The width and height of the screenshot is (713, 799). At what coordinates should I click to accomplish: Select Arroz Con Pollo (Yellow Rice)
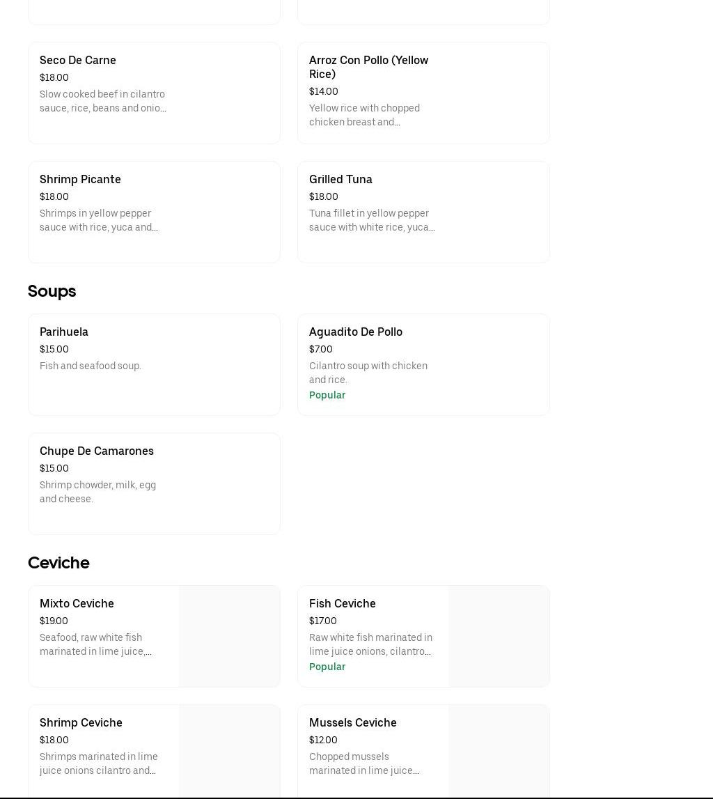click(423, 93)
